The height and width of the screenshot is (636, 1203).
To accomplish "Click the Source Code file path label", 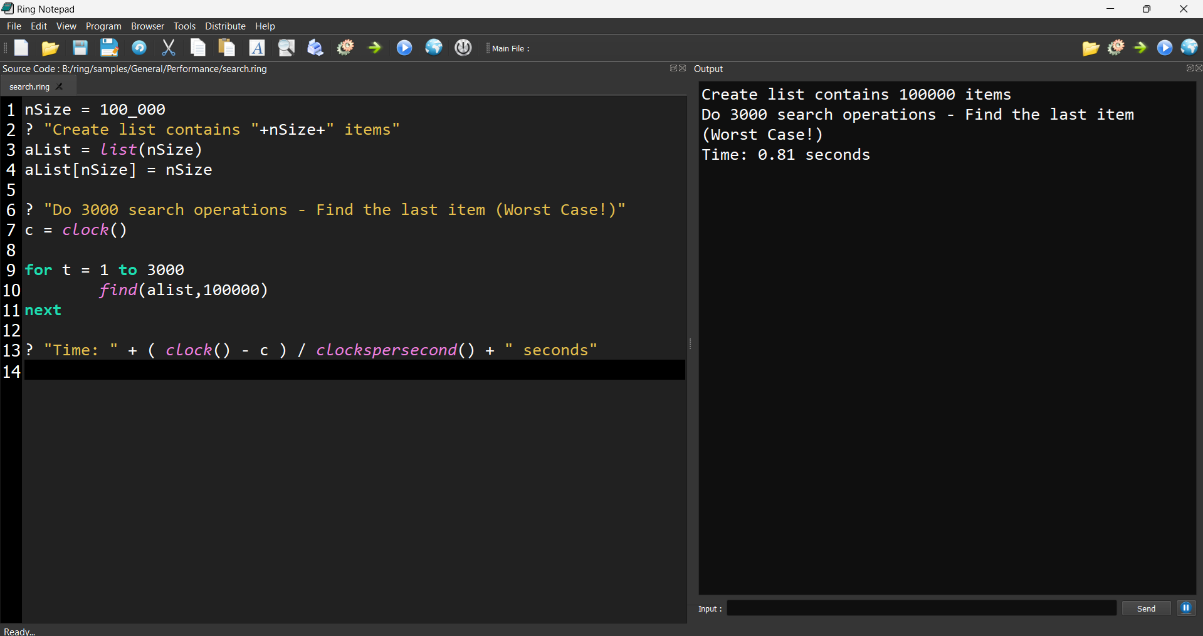I will 135,69.
